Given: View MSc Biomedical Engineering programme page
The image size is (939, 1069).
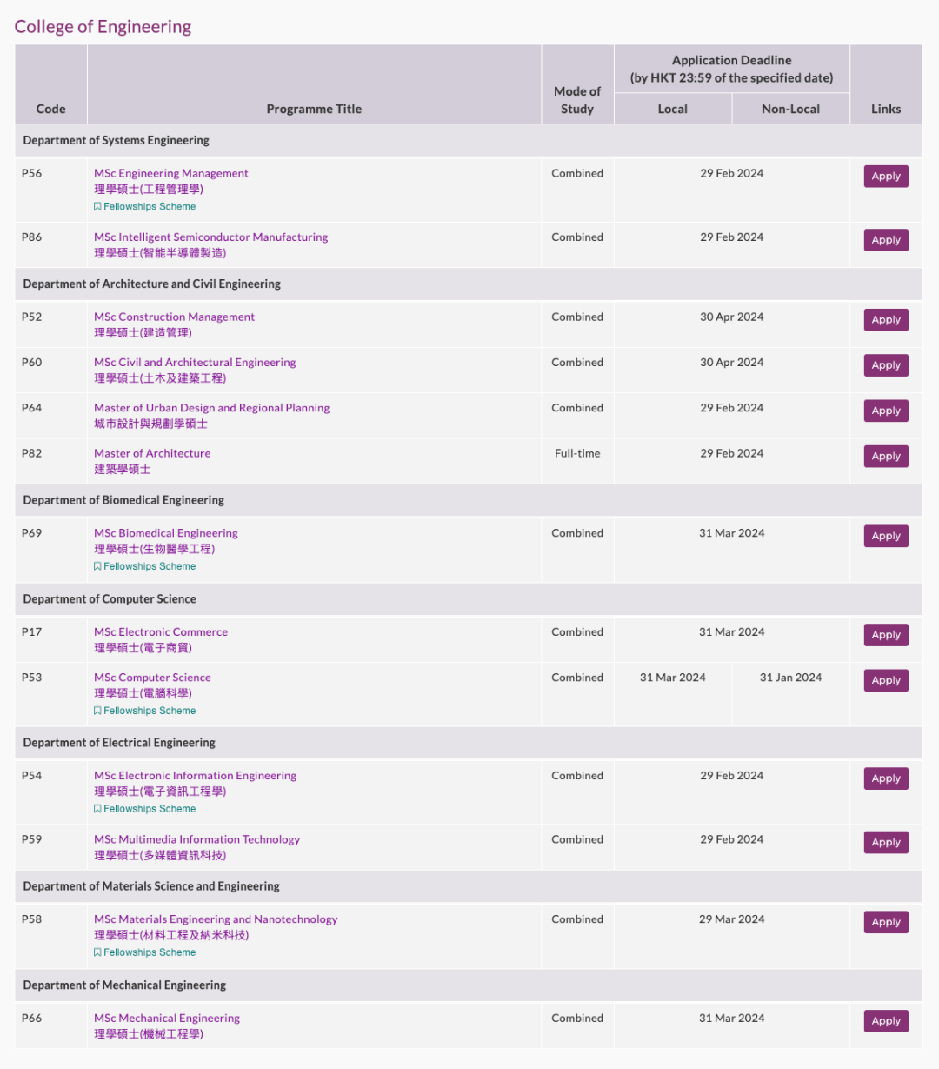Looking at the screenshot, I should click(x=165, y=533).
